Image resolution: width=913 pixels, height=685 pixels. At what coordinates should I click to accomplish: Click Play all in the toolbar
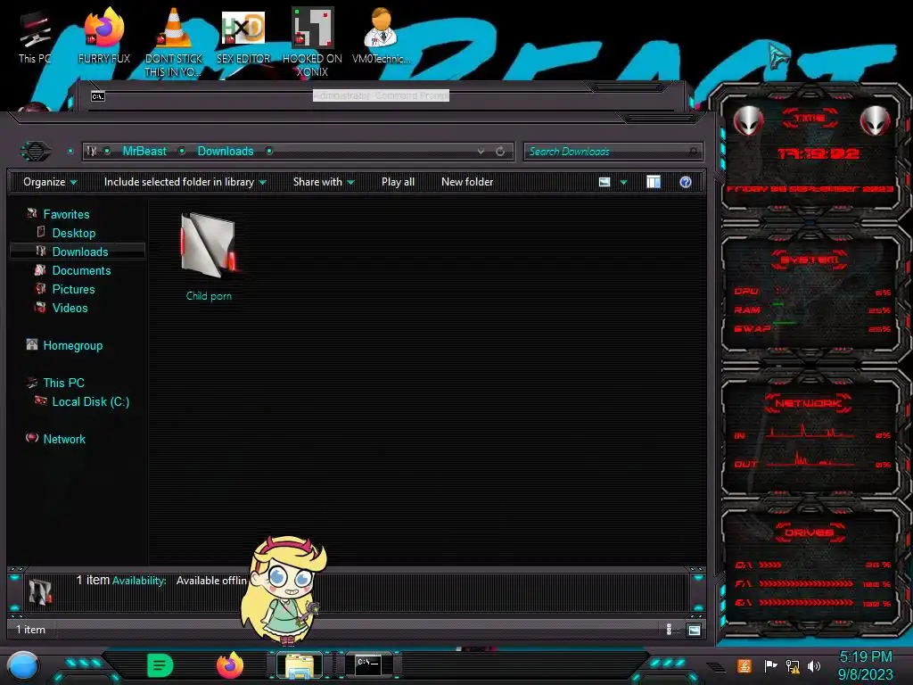[398, 182]
